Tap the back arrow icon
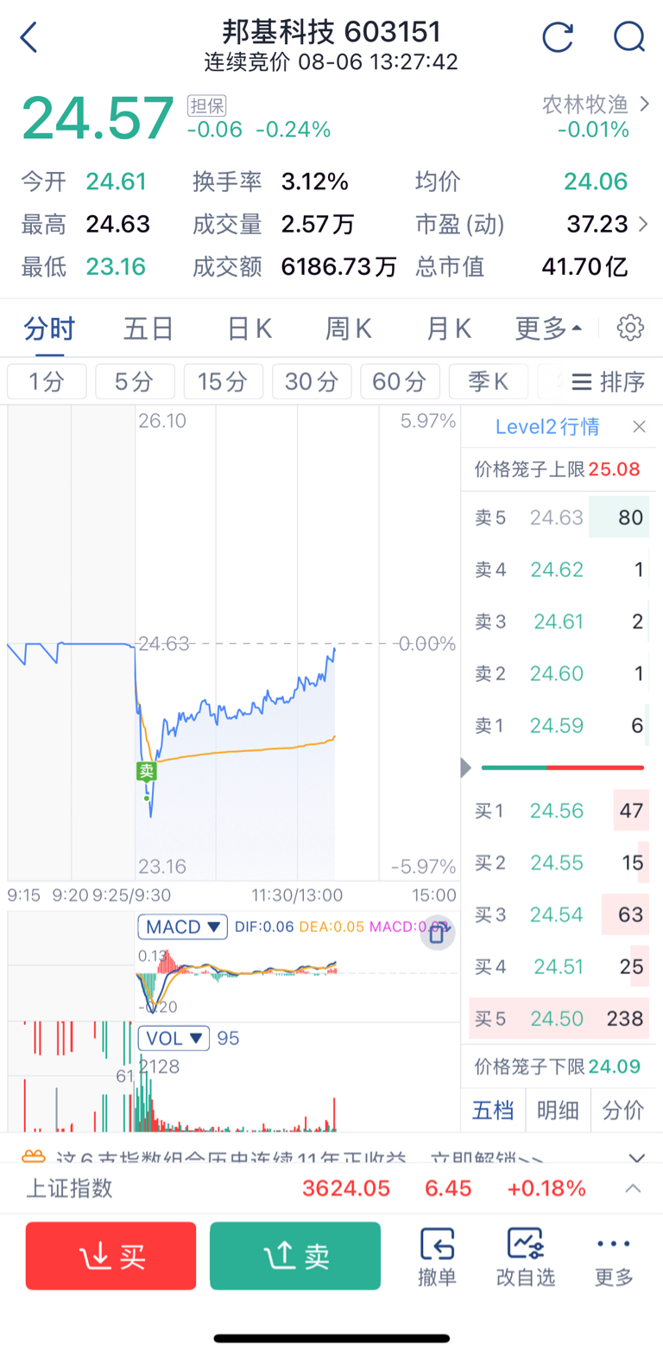This screenshot has height=1357, width=663. click(x=29, y=38)
